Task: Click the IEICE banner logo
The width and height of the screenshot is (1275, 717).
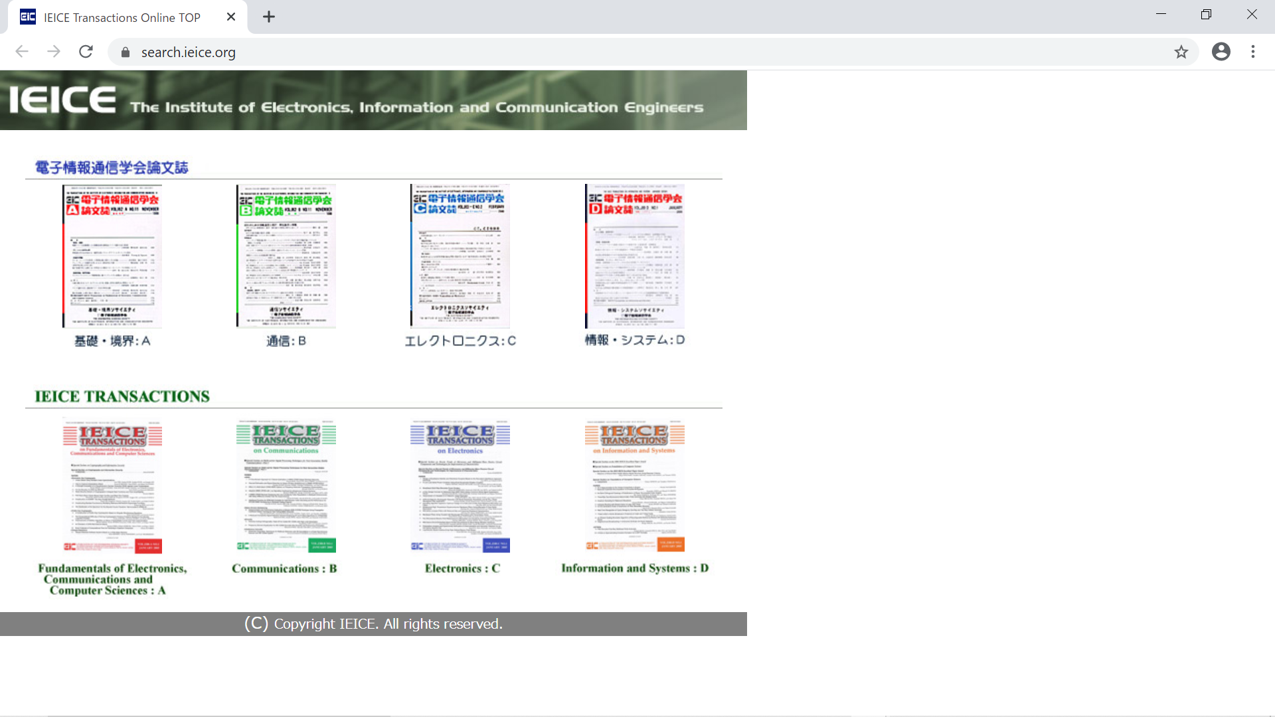Action: point(62,100)
